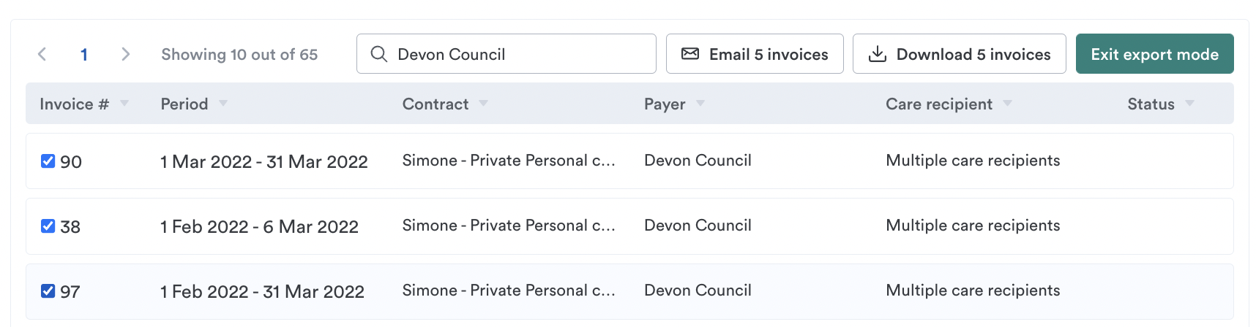This screenshot has height=327, width=1256.
Task: Uncheck the checkbox for invoice 90
Action: pos(48,161)
